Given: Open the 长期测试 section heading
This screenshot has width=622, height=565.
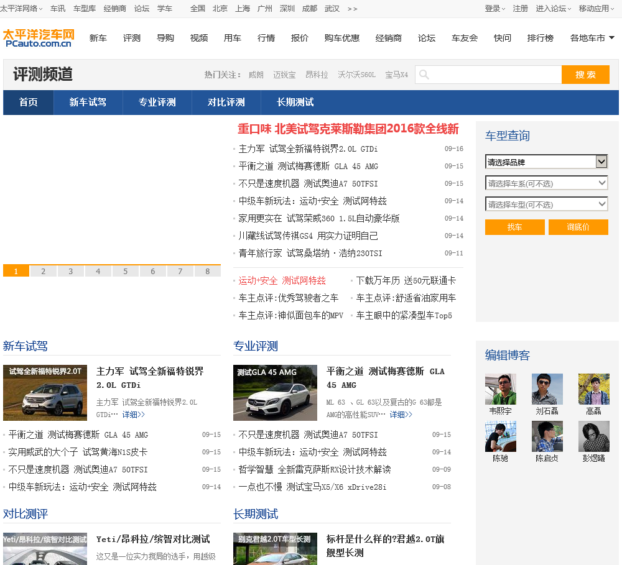Looking at the screenshot, I should tap(256, 514).
